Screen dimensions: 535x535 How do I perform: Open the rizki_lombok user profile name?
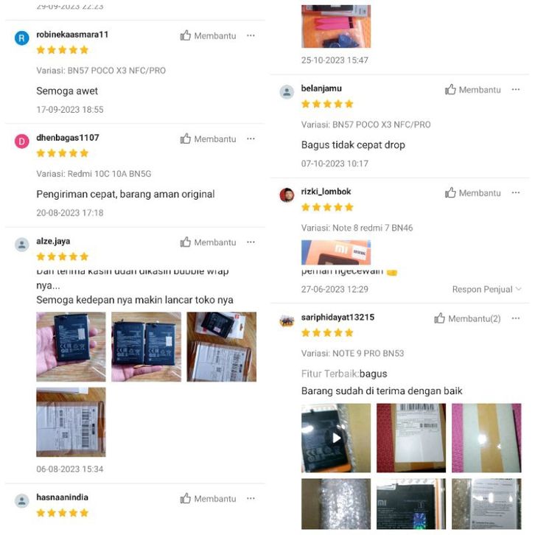(326, 192)
